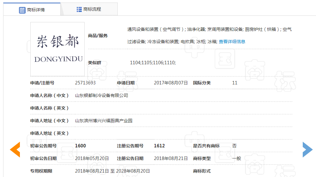Select similar group codes 1104;1105;1106;1110;
Screen dimensions: 316x177
point(153,63)
